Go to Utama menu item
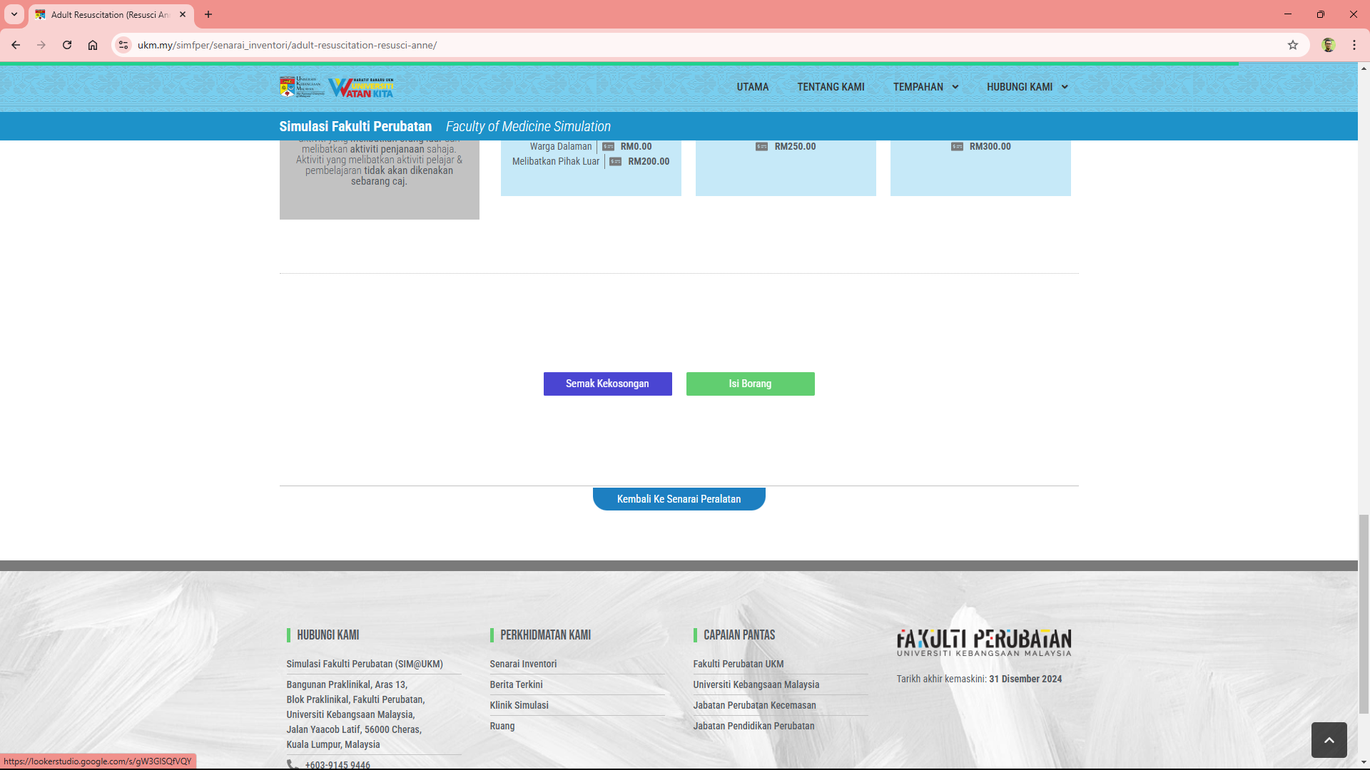Screen dimensions: 1370x770 click(x=752, y=87)
